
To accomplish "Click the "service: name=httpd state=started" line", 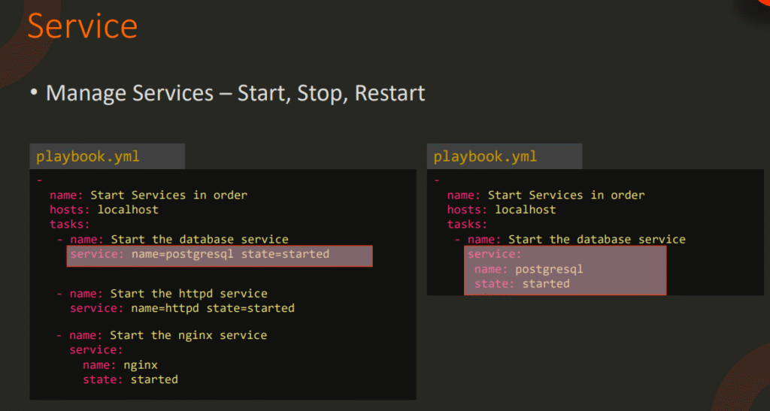I will 182,308.
